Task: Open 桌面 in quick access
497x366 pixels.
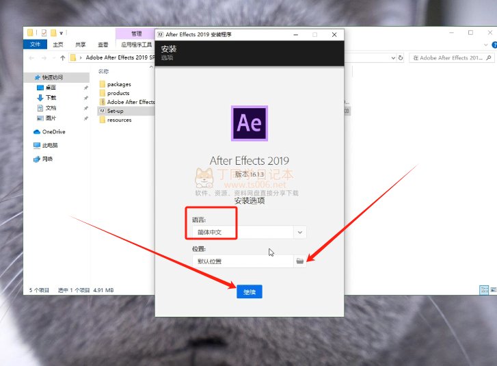Action: 51,88
